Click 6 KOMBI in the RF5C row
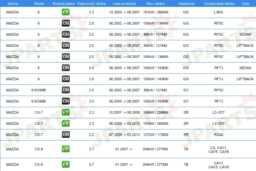 point(39,90)
